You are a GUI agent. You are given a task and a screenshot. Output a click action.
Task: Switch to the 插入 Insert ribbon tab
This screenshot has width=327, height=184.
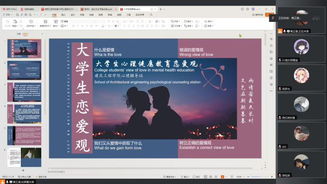pyautogui.click(x=63, y=15)
